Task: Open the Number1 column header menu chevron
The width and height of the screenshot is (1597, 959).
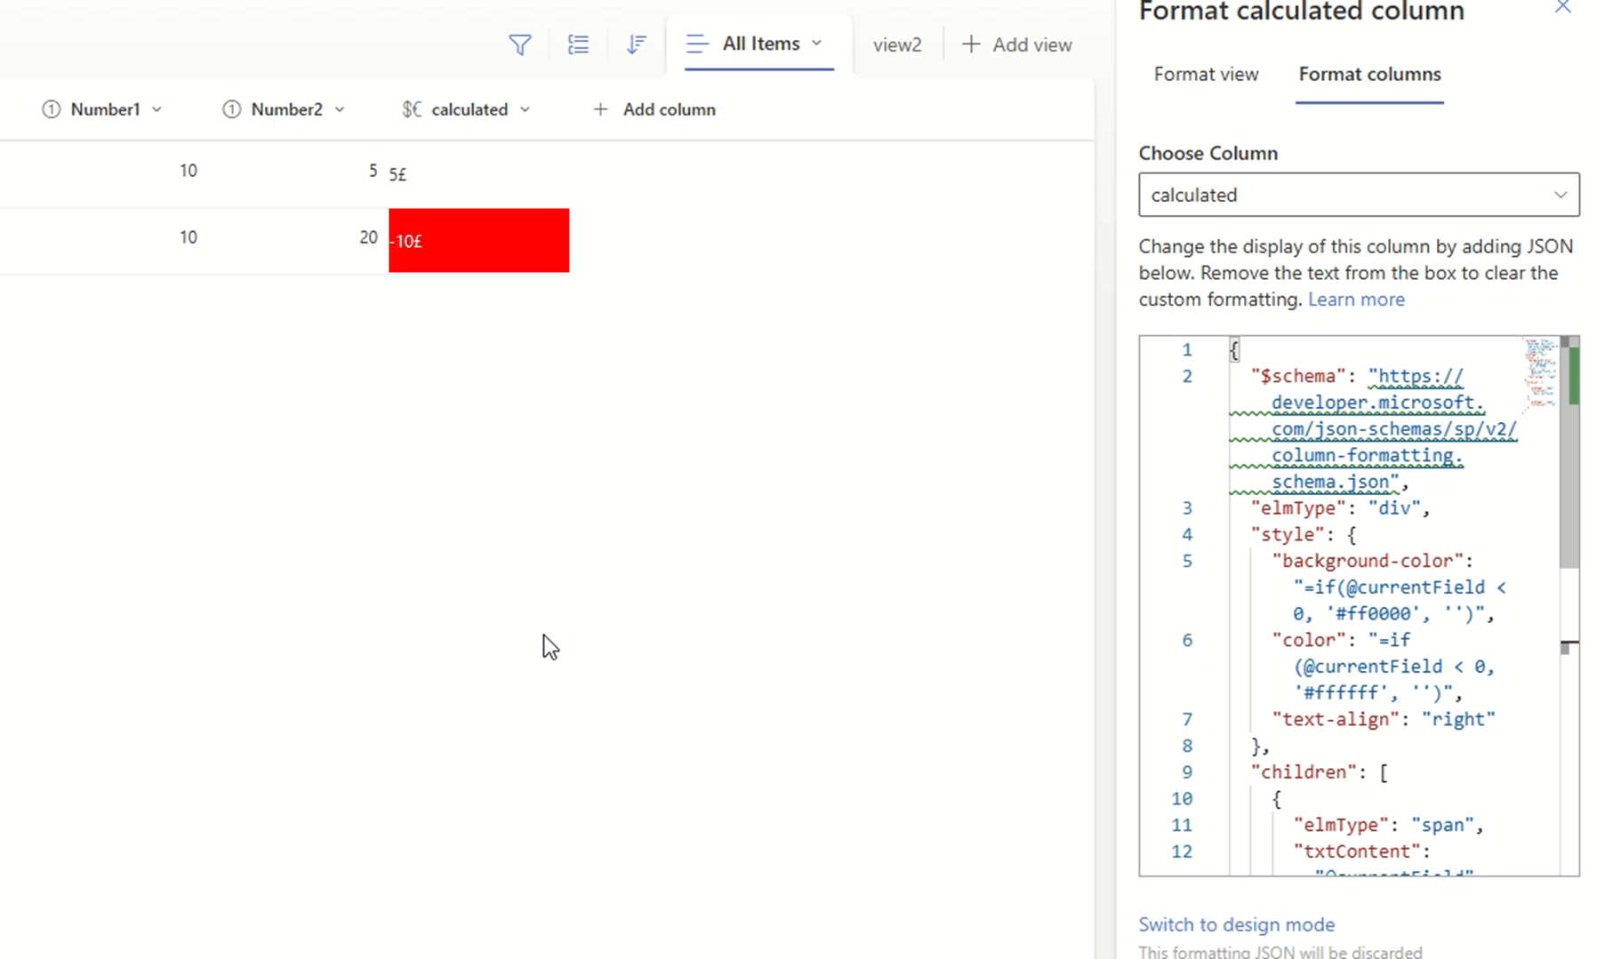Action: pyautogui.click(x=156, y=109)
